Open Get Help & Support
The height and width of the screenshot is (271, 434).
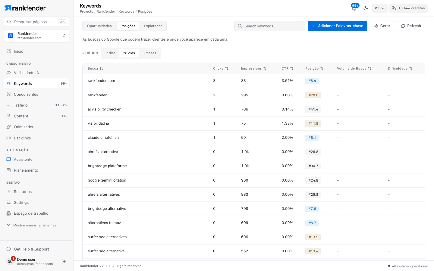36,249
